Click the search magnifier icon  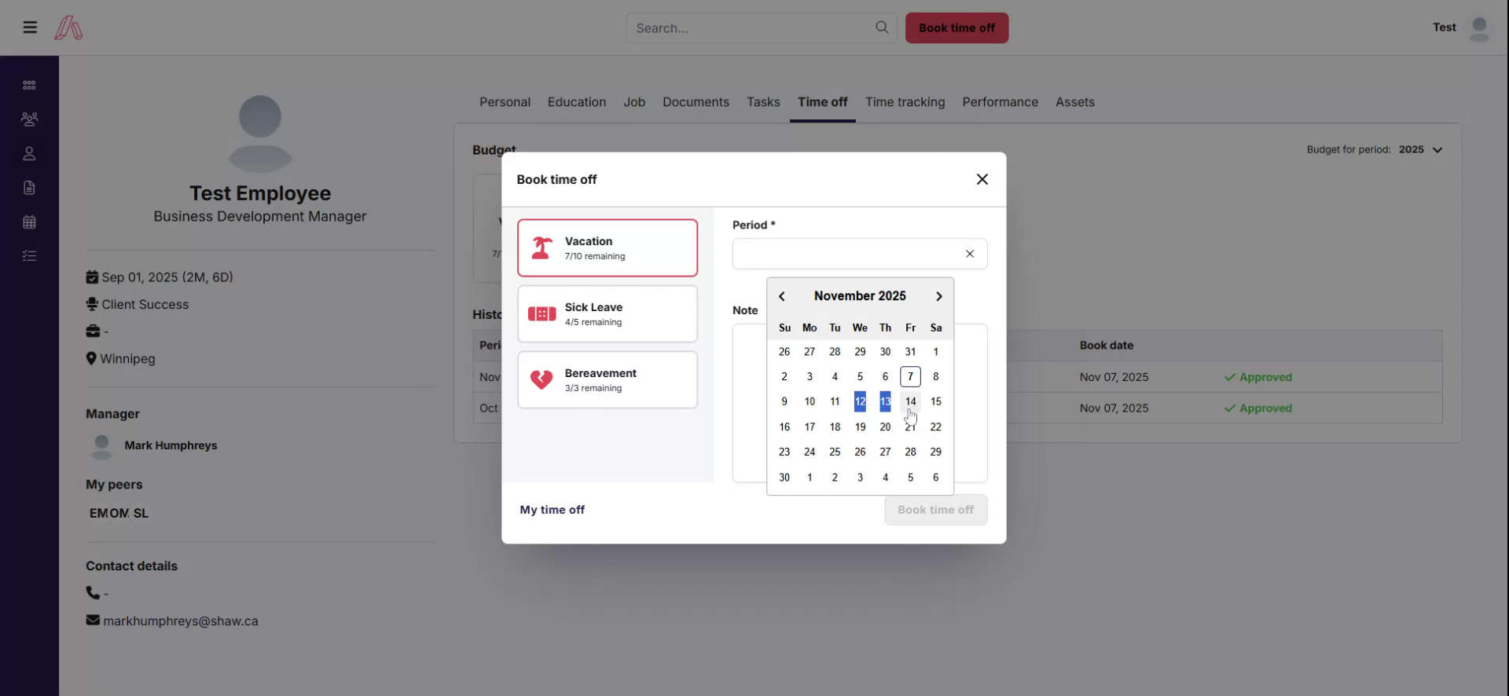882,27
